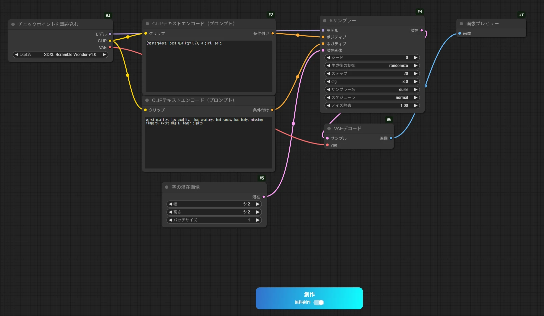
Task: Click the チェックポイントを読み込む node collapse dot
Action: pos(13,24)
